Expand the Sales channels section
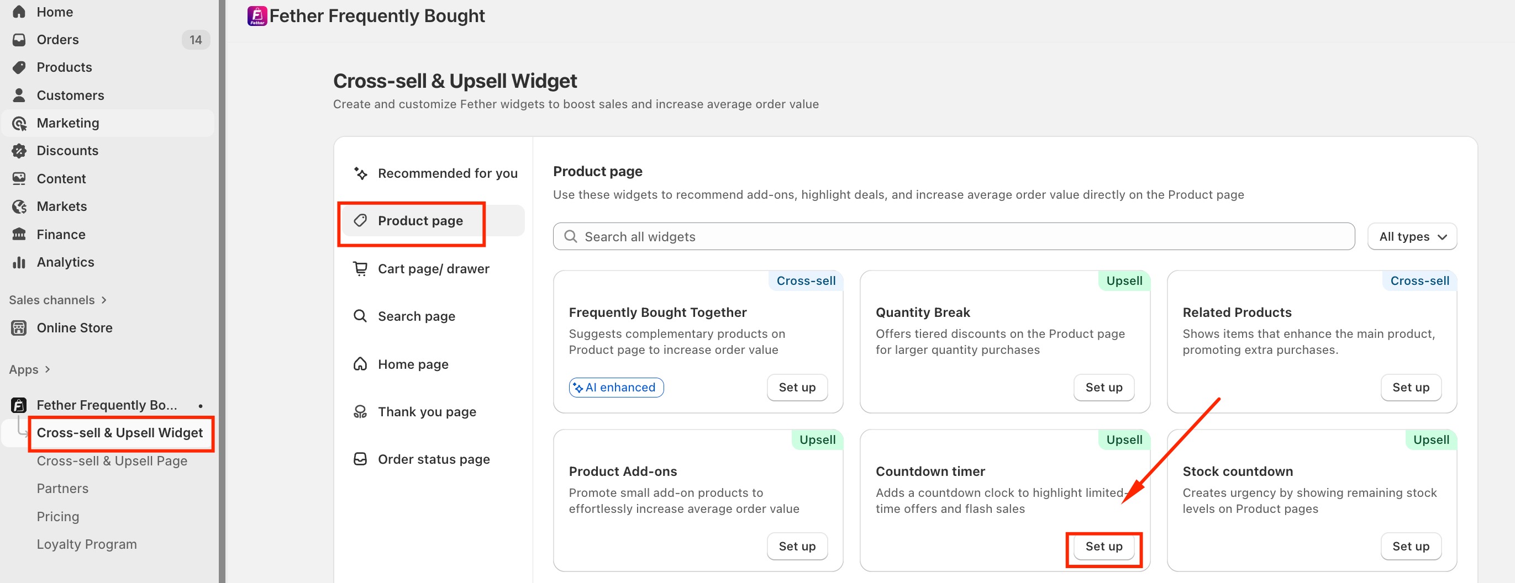1515x583 pixels. point(57,300)
